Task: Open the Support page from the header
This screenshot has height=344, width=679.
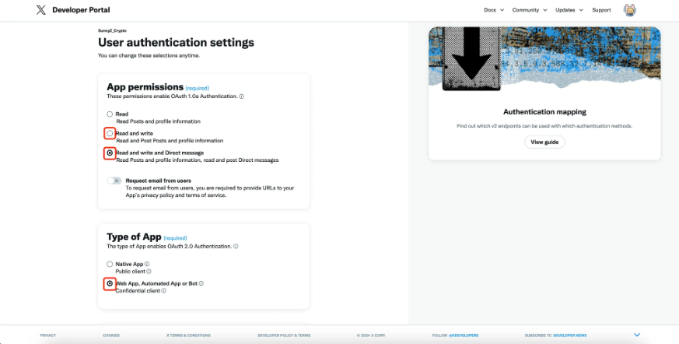Action: tap(601, 10)
